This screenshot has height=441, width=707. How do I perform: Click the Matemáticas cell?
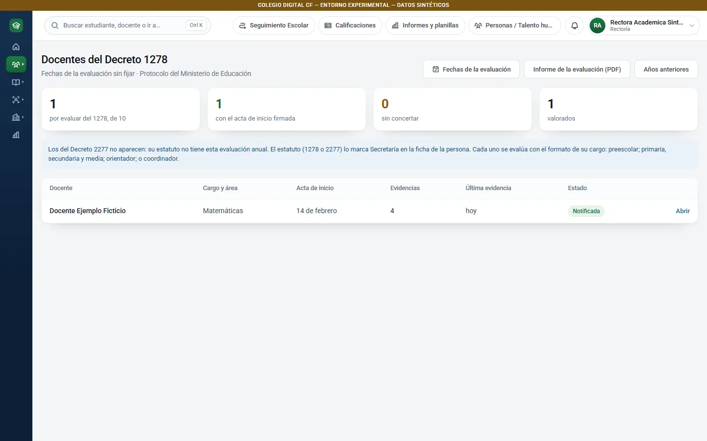(223, 211)
